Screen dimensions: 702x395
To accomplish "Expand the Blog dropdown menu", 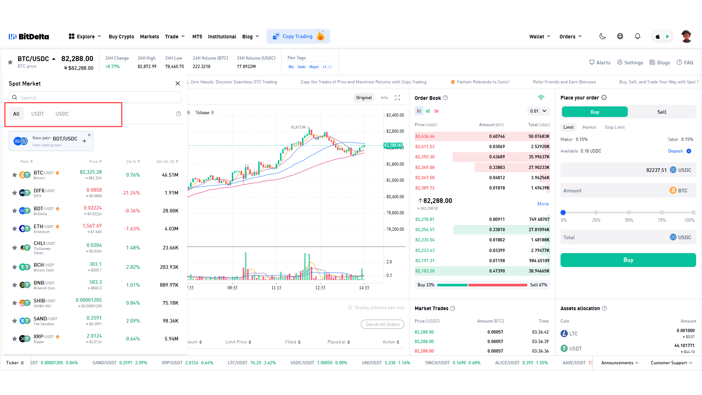I will click(250, 37).
